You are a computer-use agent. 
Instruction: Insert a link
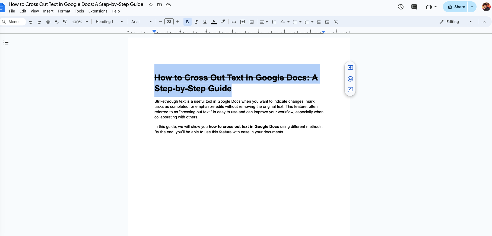(x=234, y=22)
